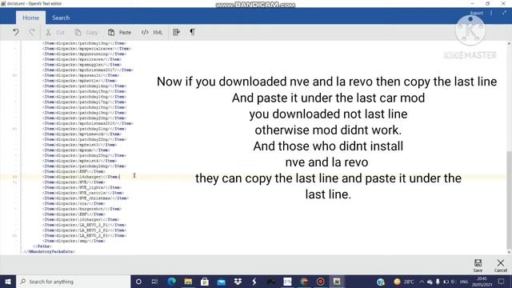Open the Search ribbon tab
The image size is (512, 288).
[x=61, y=18]
